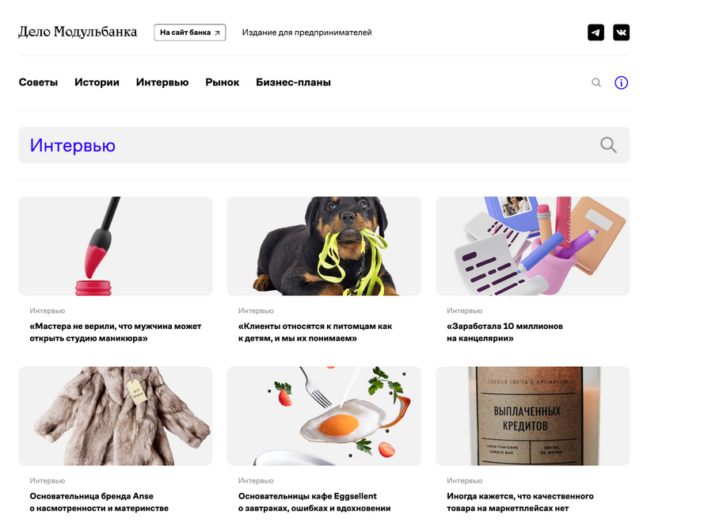This screenshot has height=527, width=704.
Task: Open the Бизнес-планы section
Action: (293, 82)
